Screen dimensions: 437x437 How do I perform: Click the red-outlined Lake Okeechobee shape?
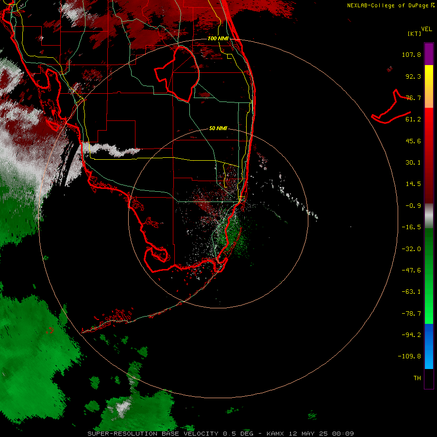177,74
